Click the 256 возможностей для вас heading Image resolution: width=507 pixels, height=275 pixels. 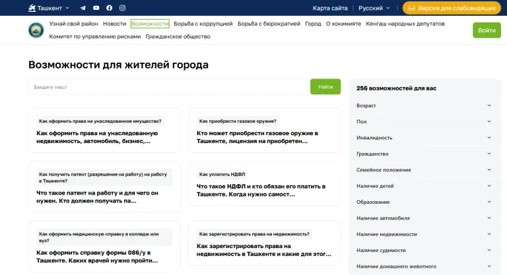coord(396,88)
